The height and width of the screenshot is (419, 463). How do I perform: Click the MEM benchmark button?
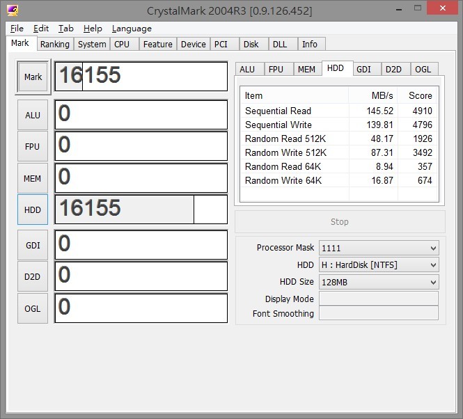(33, 179)
